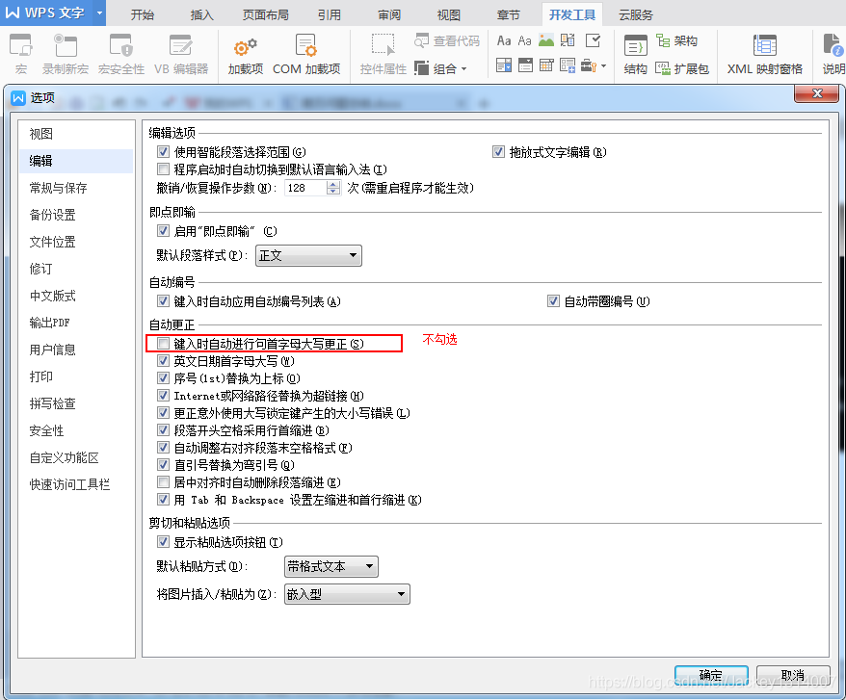Toggle 显示粘贴选项按钮 checkbox
Screen dimensions: 846x700
[x=163, y=542]
